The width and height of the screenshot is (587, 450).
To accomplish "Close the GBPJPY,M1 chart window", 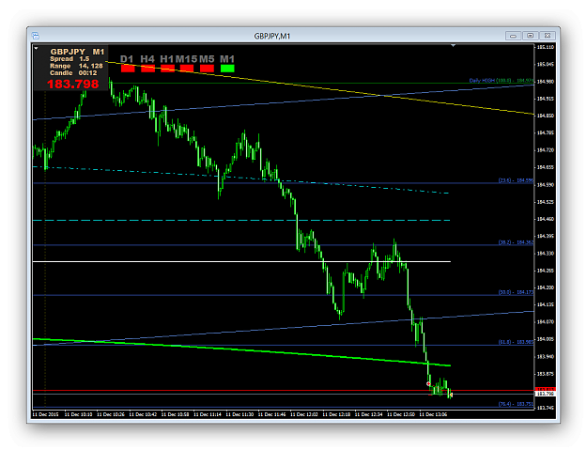I will (x=548, y=36).
